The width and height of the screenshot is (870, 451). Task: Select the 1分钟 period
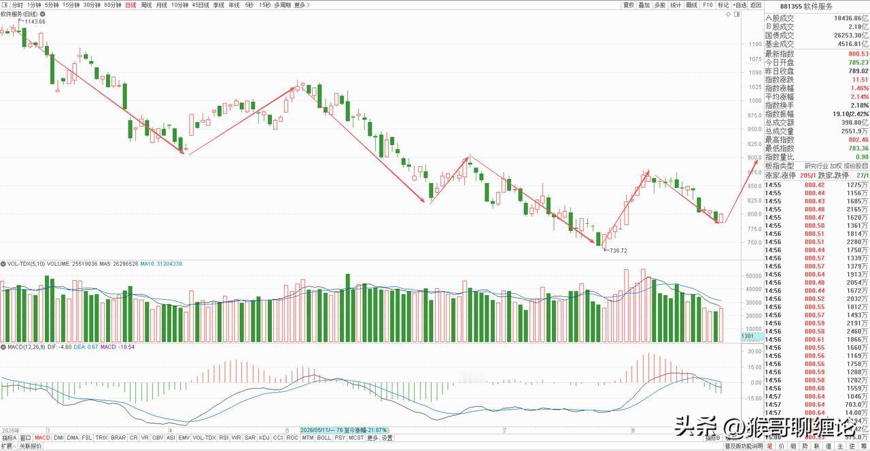34,5
